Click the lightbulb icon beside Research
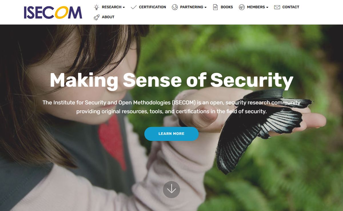Screen dimensions: 343x211 click(96, 7)
